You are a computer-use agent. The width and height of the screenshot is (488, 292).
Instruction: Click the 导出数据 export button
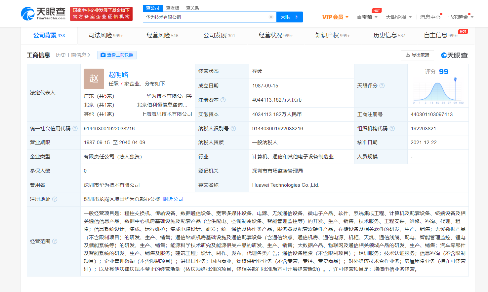417,55
